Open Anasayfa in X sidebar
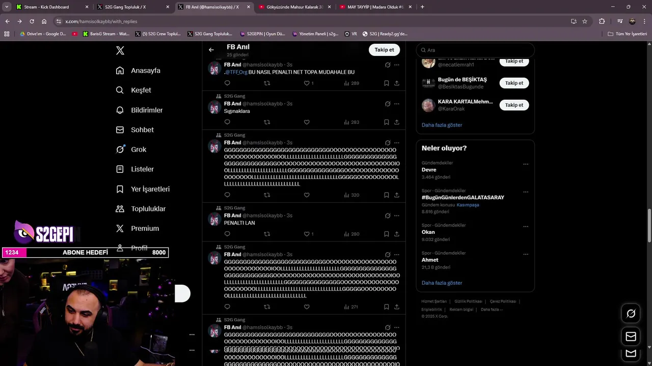The height and width of the screenshot is (366, 652). click(138, 71)
